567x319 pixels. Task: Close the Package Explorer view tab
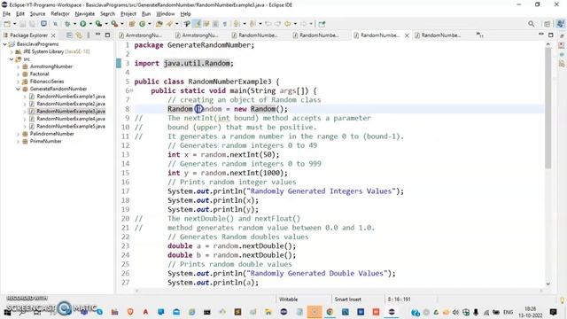[x=53, y=35]
